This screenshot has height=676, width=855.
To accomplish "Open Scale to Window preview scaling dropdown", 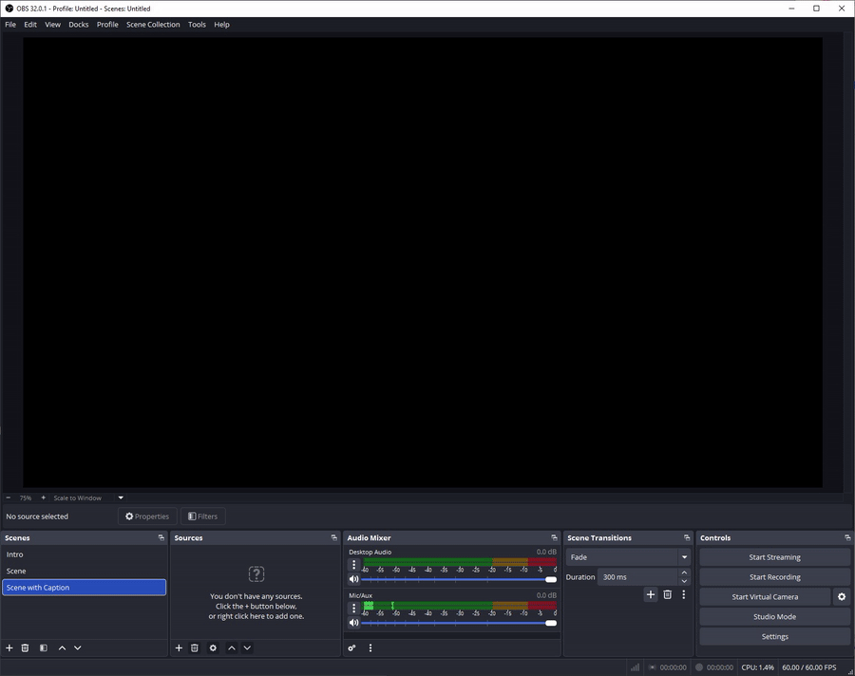I will point(88,498).
